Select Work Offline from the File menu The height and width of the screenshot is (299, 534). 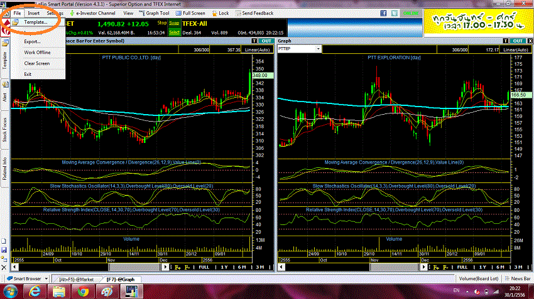click(37, 52)
